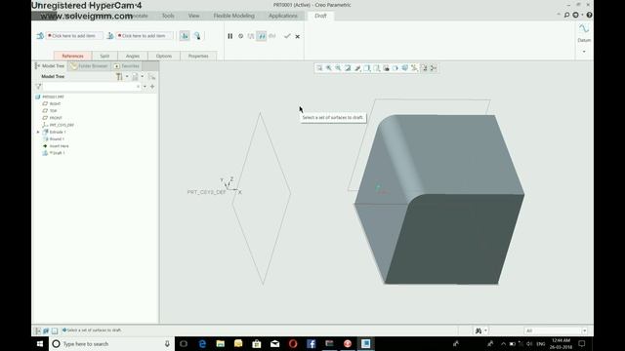This screenshot has width=625, height=351.
Task: Select TOP datum plane in tree
Action: coord(50,111)
